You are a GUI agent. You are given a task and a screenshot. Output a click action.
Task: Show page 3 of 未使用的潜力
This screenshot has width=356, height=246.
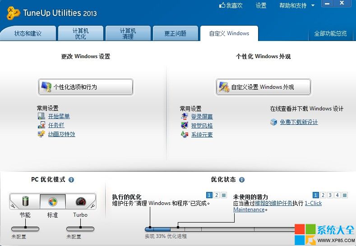coord(330,195)
